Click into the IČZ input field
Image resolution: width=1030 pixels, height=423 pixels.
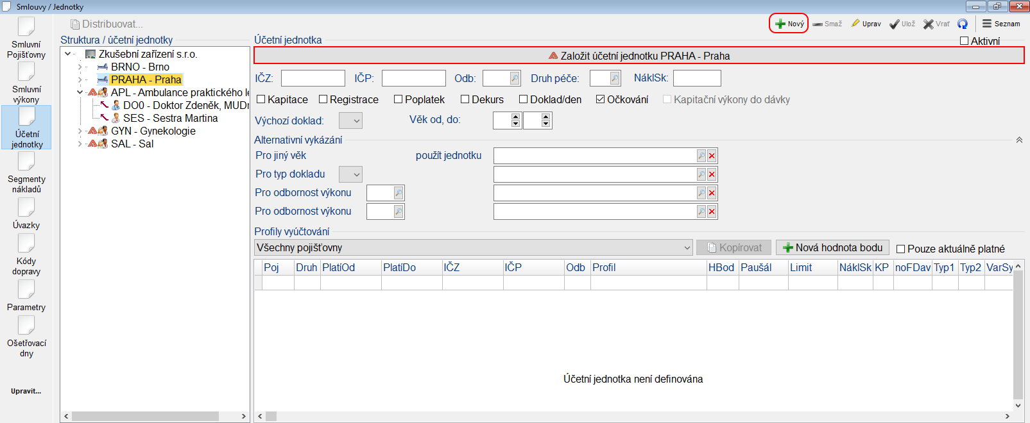click(313, 78)
